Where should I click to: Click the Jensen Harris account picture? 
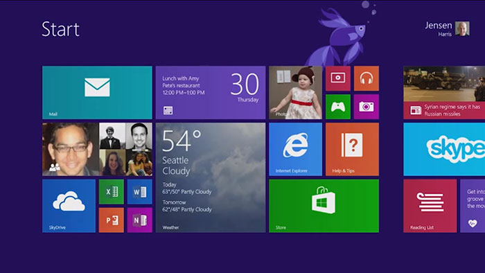pos(462,28)
